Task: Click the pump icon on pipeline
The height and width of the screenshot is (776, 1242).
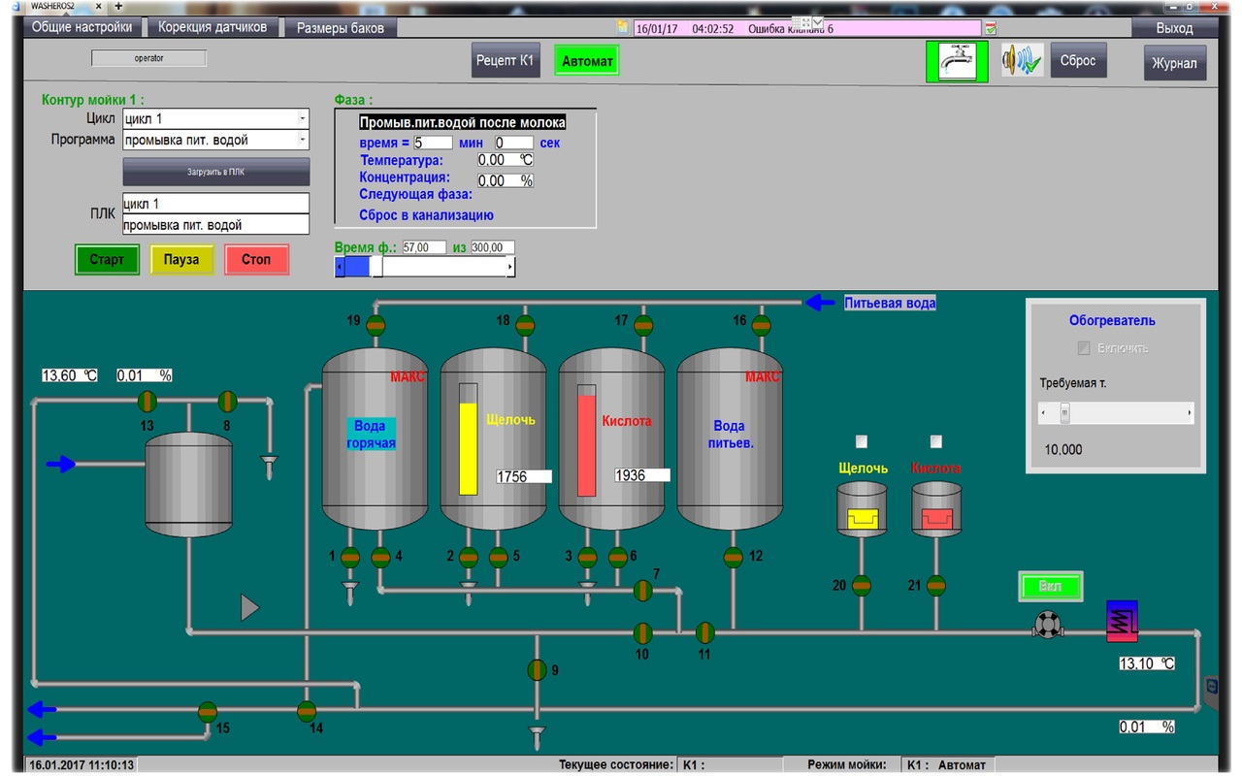Action: [1046, 626]
